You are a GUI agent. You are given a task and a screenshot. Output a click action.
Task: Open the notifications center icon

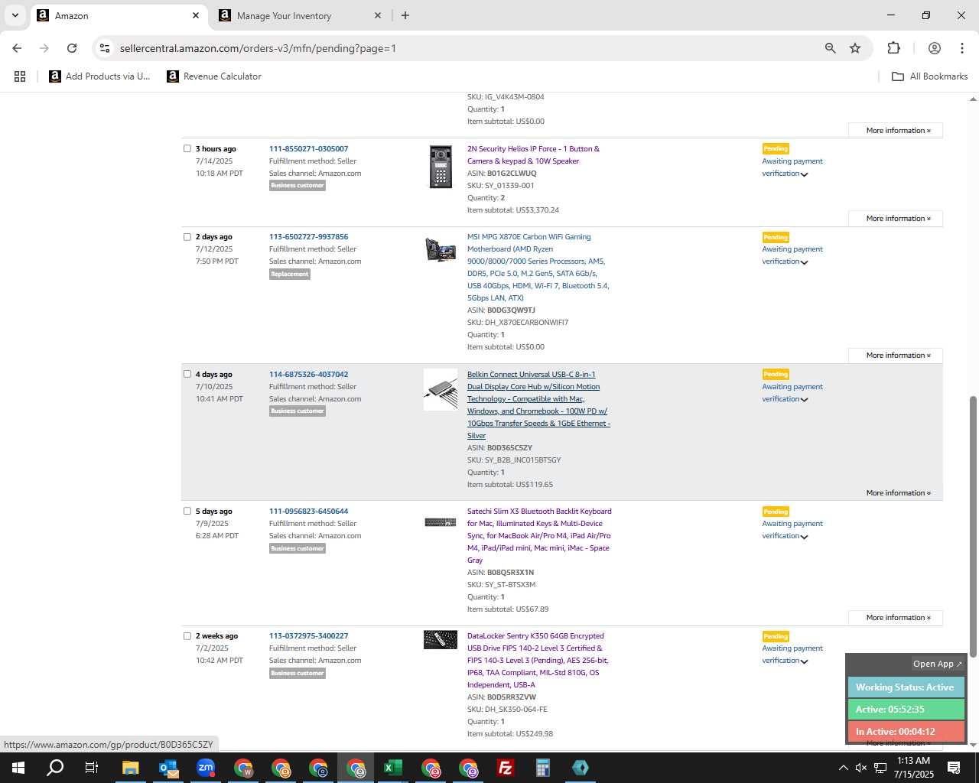(954, 768)
